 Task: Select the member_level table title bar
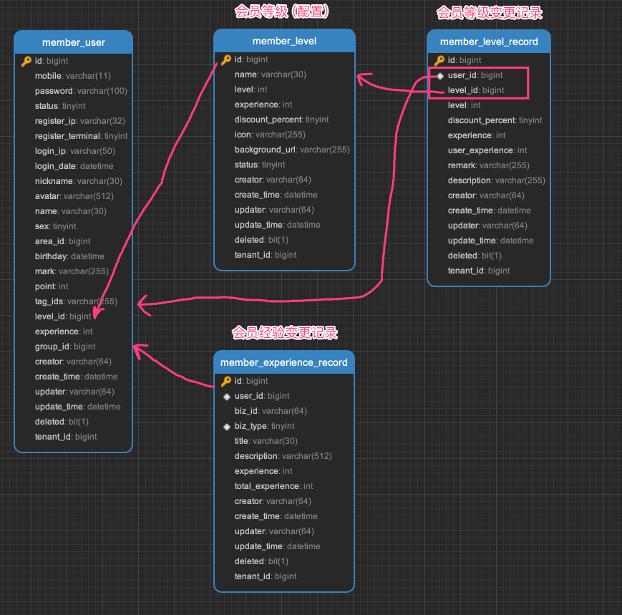point(284,41)
